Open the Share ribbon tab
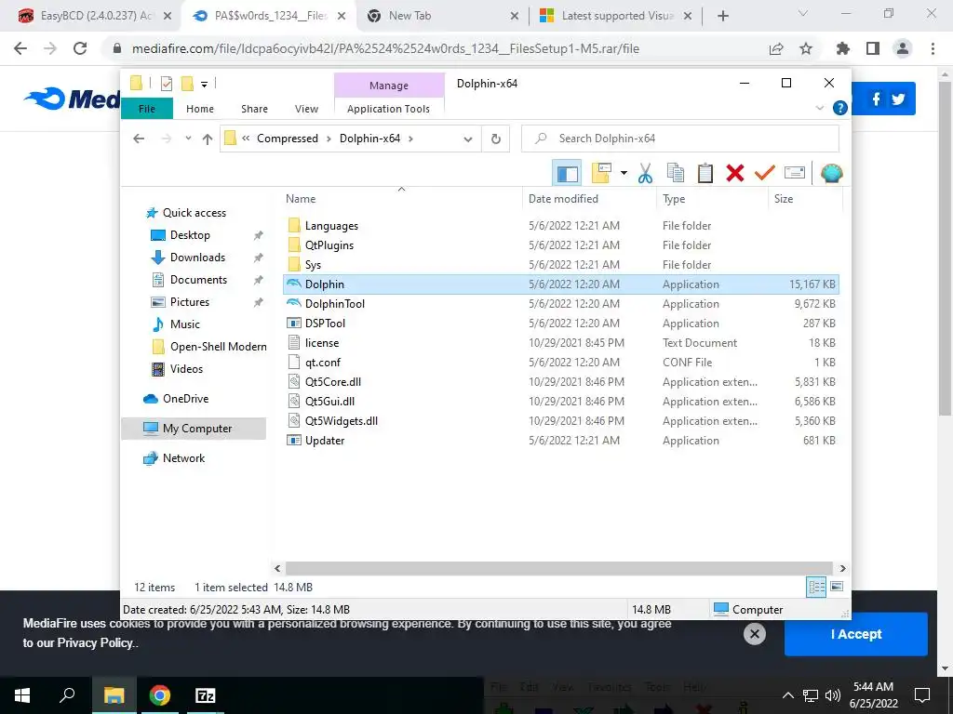The image size is (953, 714). point(254,109)
